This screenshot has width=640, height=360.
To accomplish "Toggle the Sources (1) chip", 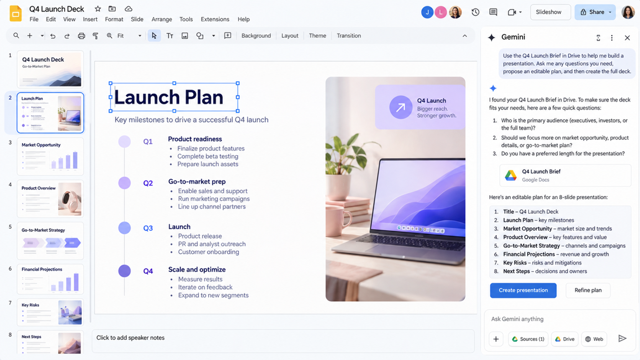I will (x=528, y=339).
